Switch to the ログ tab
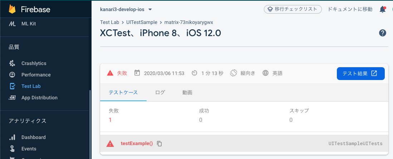The height and width of the screenshot is (159, 393). tap(160, 93)
